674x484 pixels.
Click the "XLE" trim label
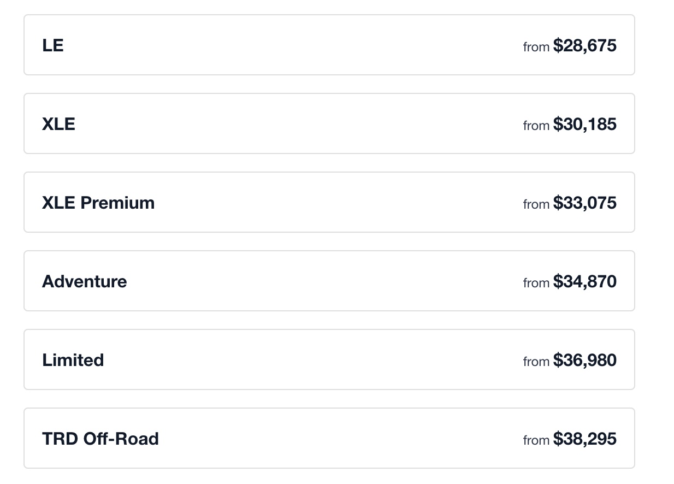[58, 124]
